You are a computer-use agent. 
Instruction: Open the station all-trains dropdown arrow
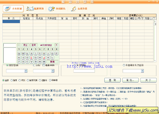142,71
